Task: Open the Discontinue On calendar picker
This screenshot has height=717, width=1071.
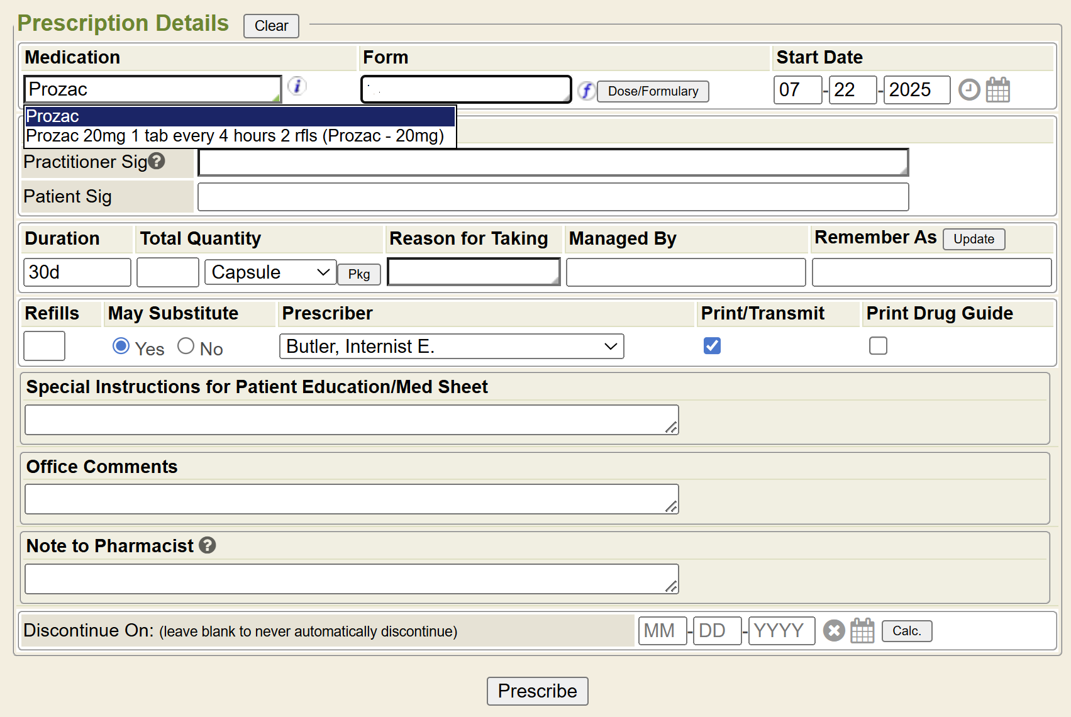Action: pos(862,630)
